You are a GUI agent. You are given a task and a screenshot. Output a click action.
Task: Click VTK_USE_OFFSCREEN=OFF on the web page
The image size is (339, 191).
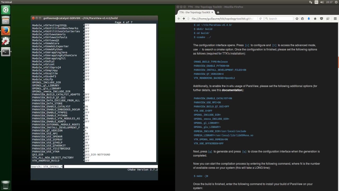pos(208,144)
